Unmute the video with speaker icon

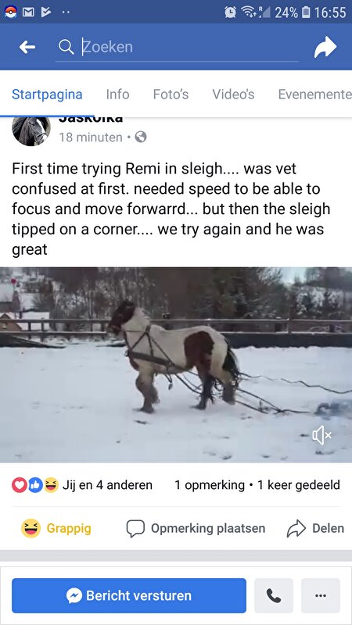pos(321,435)
